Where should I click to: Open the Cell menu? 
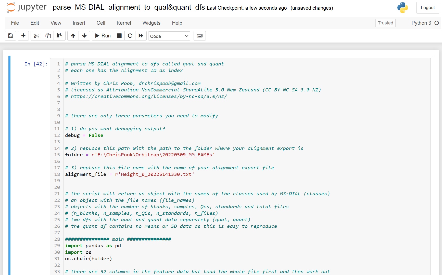[101, 23]
